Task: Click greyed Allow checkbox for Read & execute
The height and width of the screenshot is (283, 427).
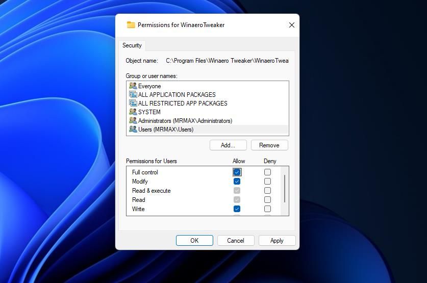Action: tap(237, 191)
